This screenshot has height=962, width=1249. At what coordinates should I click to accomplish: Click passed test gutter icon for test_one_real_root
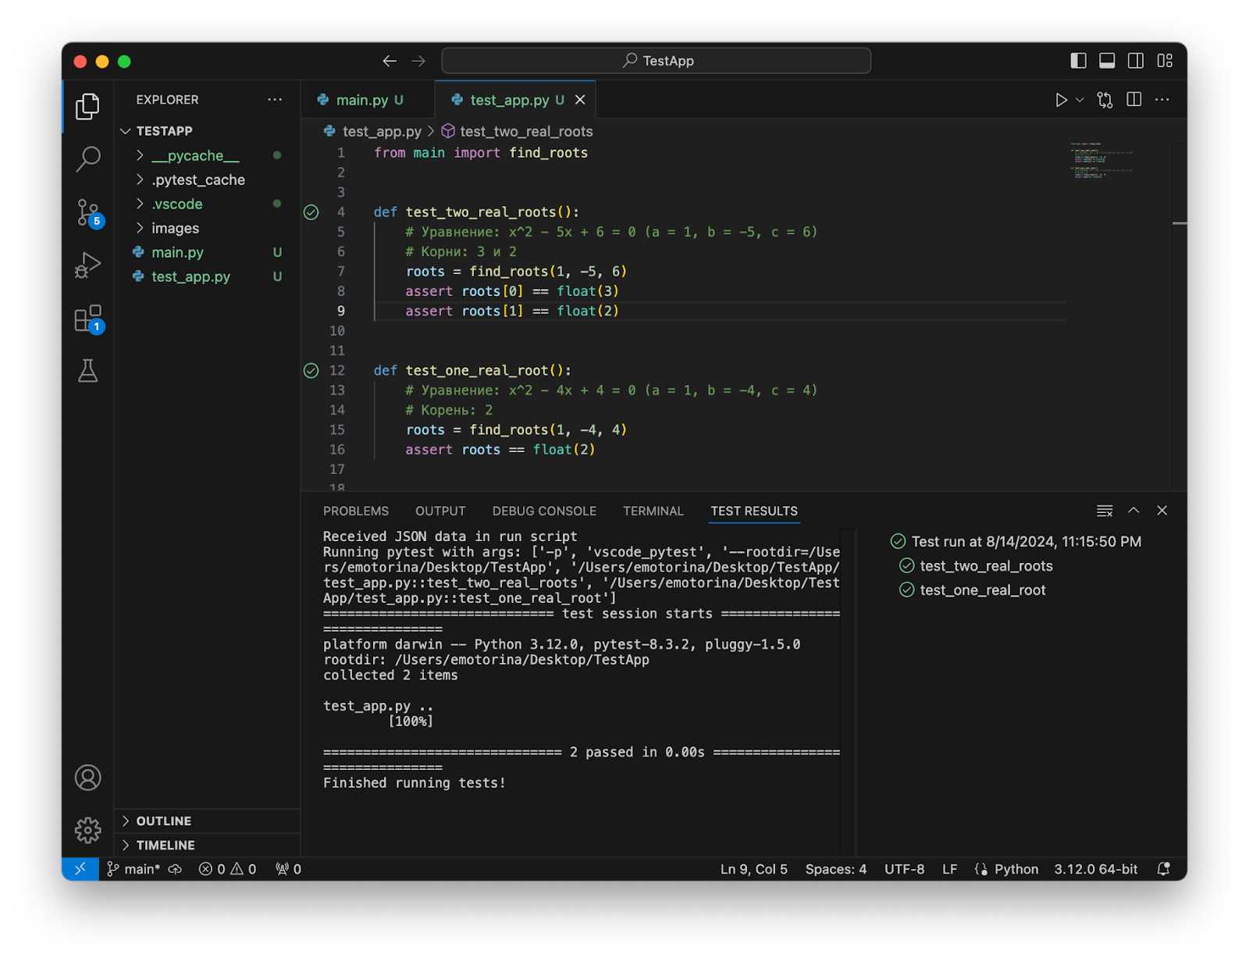point(311,371)
